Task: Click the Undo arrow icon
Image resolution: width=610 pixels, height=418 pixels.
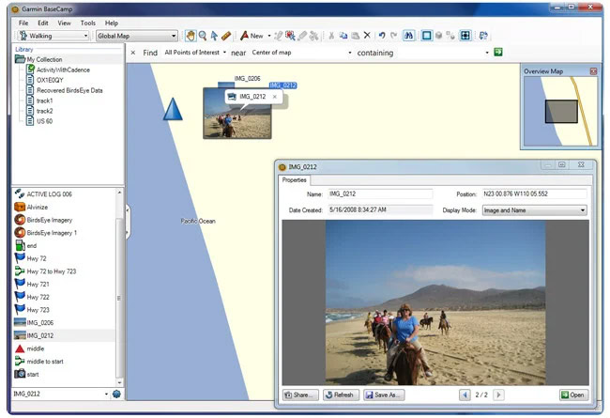Action: click(382, 36)
